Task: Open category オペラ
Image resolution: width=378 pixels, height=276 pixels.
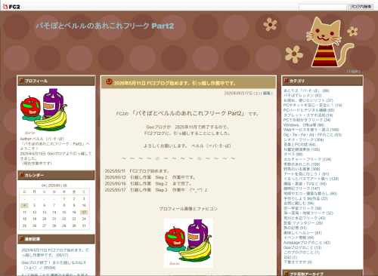Action: [x=293, y=155]
